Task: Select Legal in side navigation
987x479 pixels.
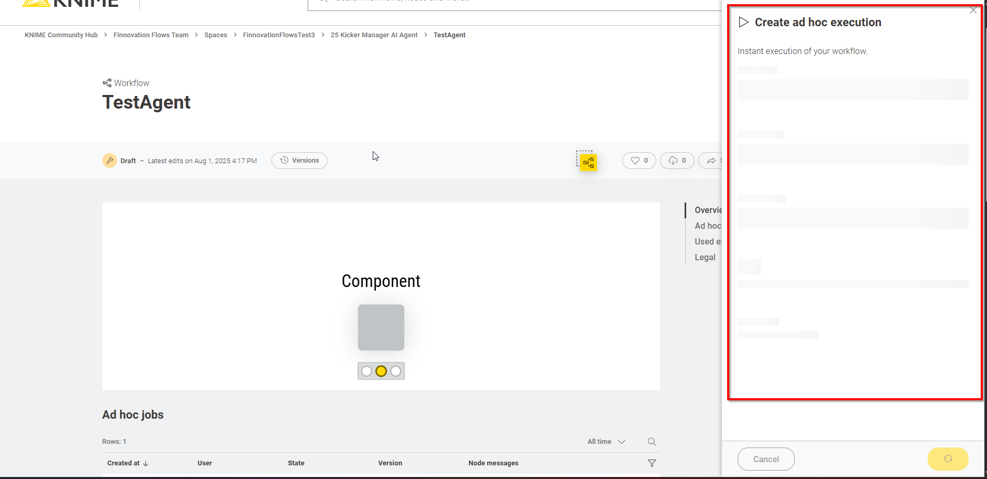Action: coord(705,257)
